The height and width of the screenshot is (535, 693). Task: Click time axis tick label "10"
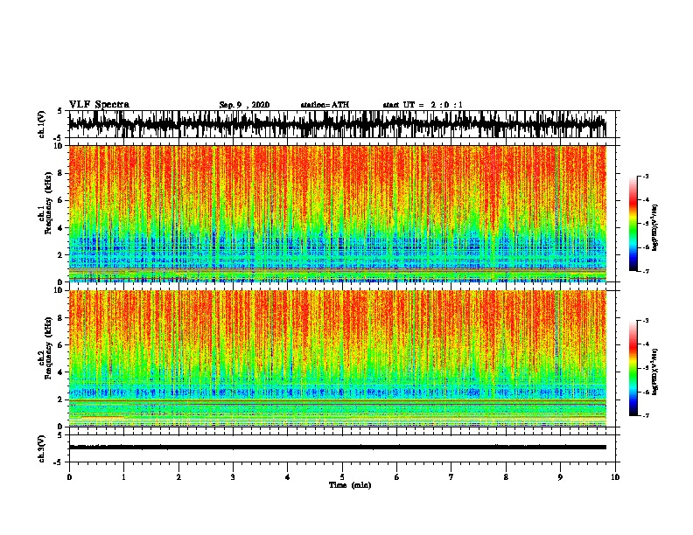[x=615, y=477]
